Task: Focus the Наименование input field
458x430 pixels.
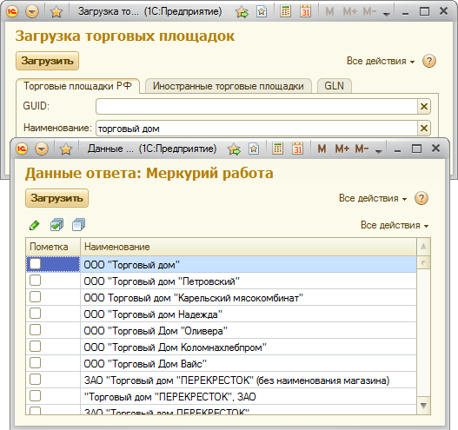Action: [256, 129]
